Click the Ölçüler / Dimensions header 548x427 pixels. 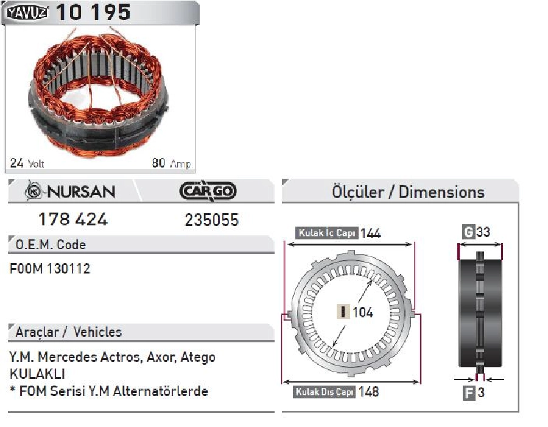pos(400,192)
